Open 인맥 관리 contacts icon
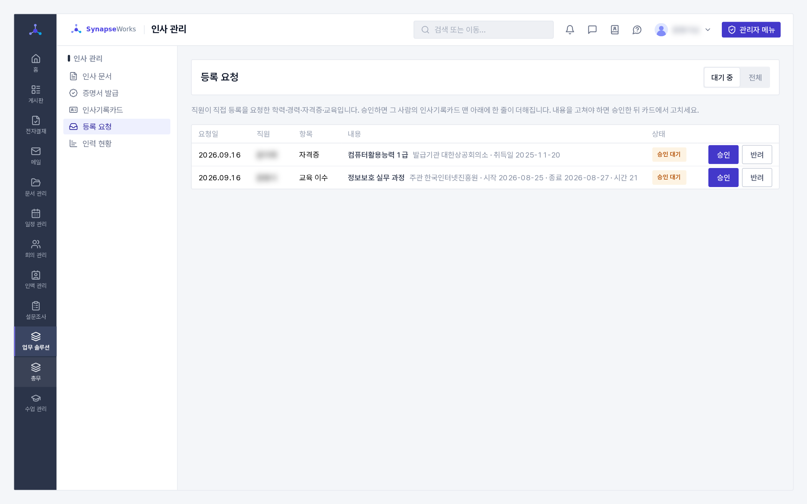This screenshot has height=504, width=807. 35,280
